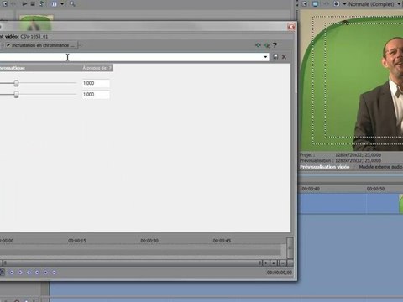Viewport: 403px width, 302px height.
Task: Save the preset with the floppy icon
Action: point(275,57)
